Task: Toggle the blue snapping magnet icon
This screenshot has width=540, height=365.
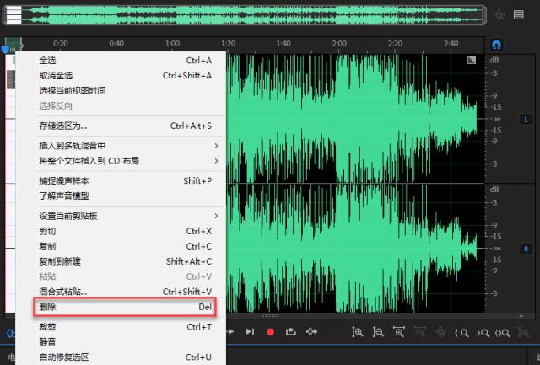Action: [x=497, y=45]
